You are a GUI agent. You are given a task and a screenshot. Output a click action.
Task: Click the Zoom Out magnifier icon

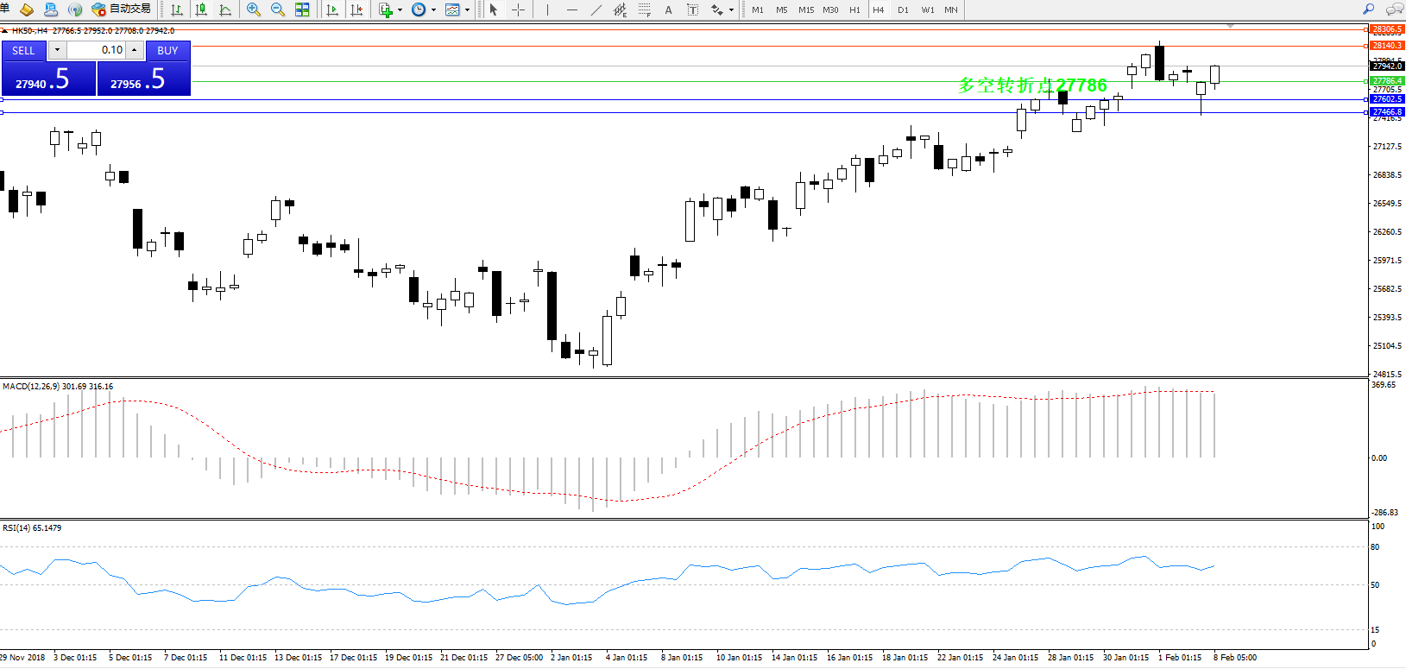pyautogui.click(x=278, y=9)
